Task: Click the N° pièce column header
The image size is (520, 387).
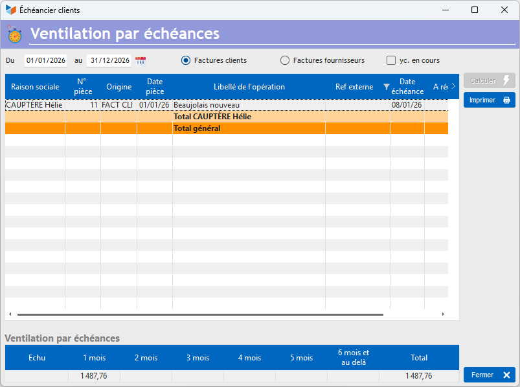Action: (82, 87)
